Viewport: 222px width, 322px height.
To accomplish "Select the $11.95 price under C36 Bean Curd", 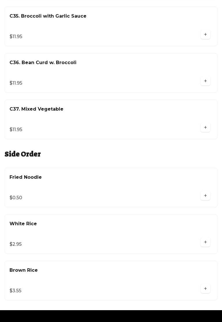I will pos(16,83).
